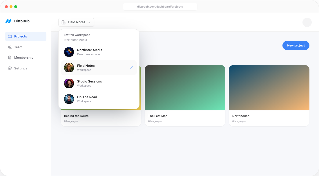The width and height of the screenshot is (319, 176).
Task: Open The Last Map project thumbnail
Action: (x=185, y=88)
